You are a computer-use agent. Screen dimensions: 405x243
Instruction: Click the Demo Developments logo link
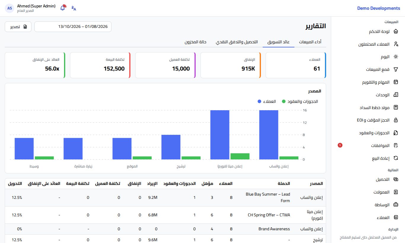click(379, 8)
